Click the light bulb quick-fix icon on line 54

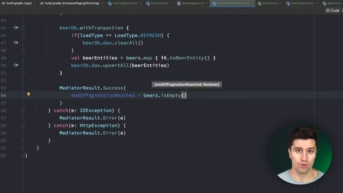pos(28,94)
